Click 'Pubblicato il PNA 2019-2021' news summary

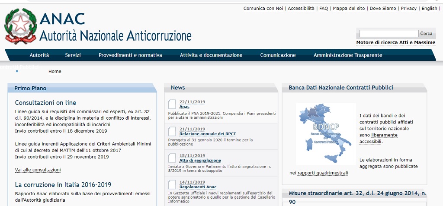[x=222, y=115]
